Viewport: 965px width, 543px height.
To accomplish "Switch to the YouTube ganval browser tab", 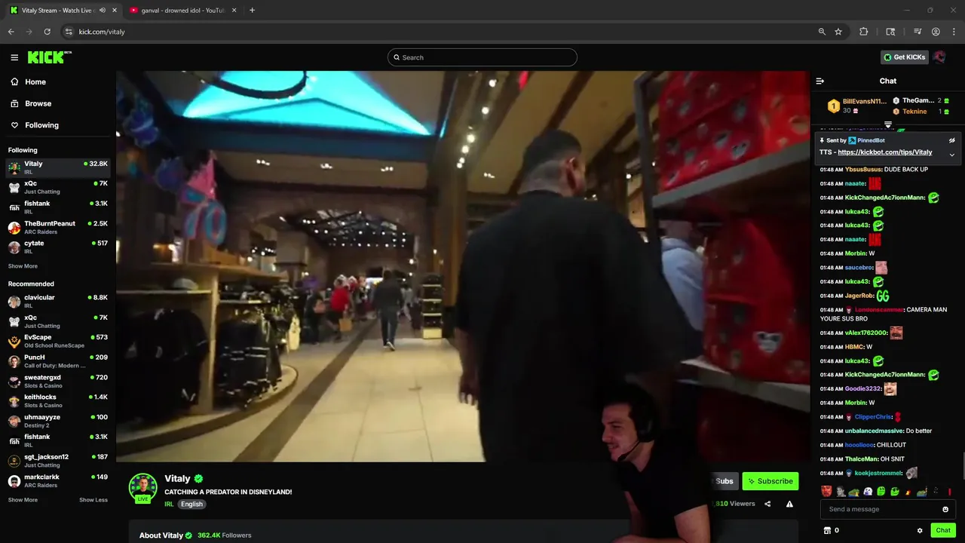I will tap(183, 11).
